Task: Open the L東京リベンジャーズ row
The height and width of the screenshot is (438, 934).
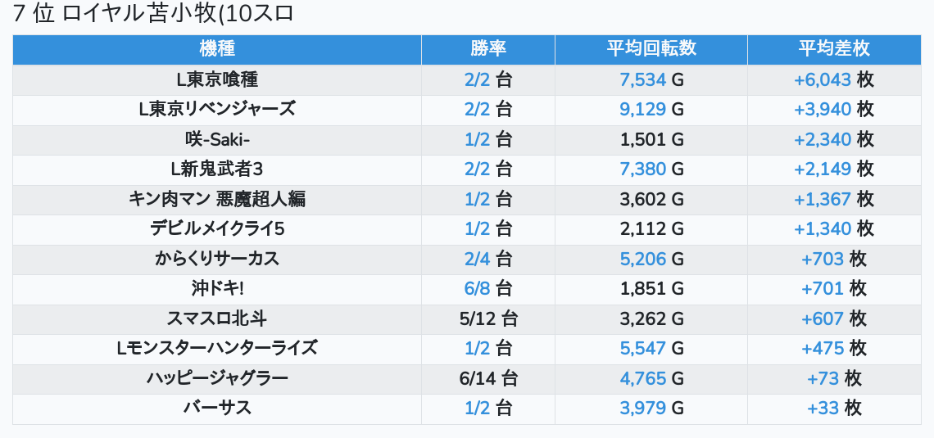Action: coord(217,109)
